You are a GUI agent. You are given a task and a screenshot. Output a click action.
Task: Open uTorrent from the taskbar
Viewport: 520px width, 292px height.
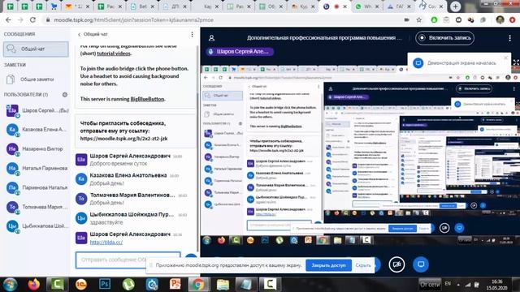coord(128,285)
